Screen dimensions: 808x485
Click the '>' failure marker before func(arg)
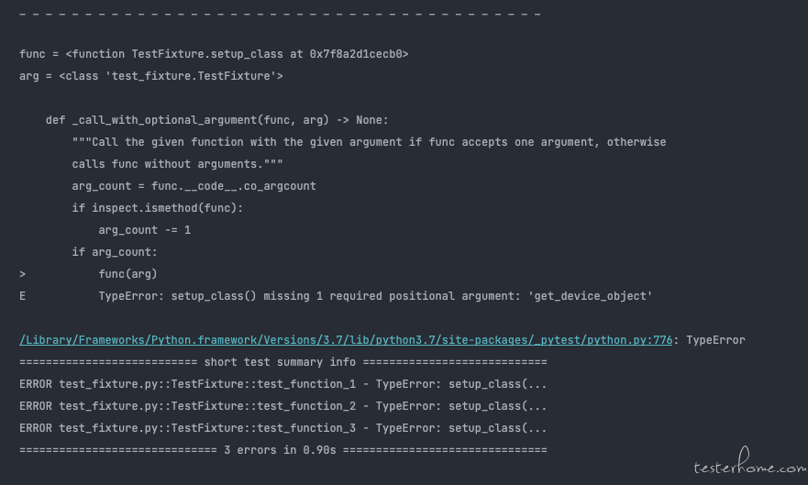[22, 274]
